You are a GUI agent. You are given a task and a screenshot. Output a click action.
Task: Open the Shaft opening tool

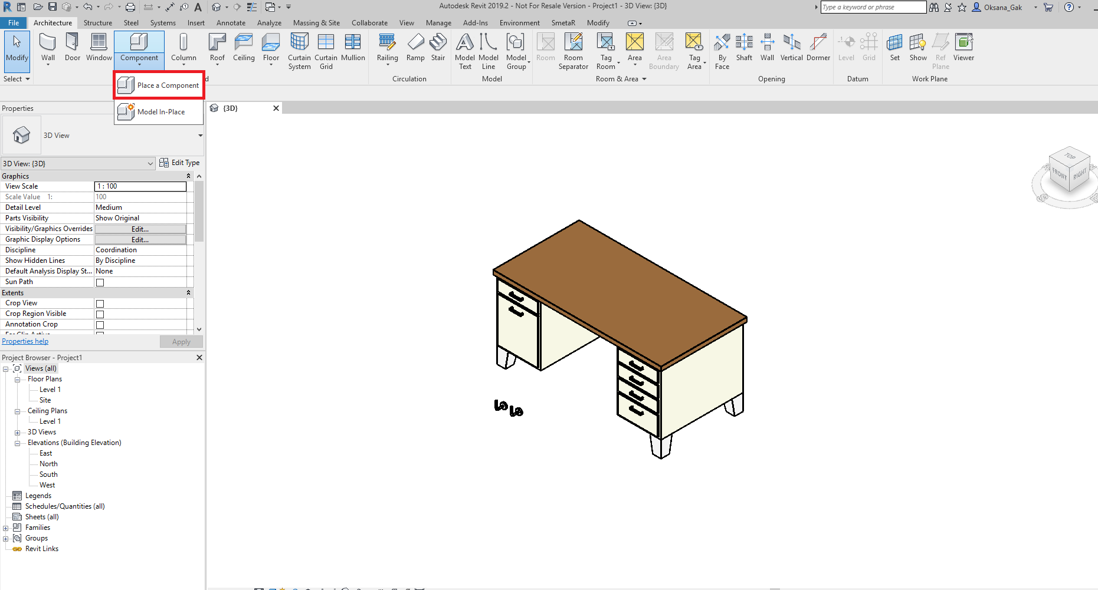tap(744, 47)
